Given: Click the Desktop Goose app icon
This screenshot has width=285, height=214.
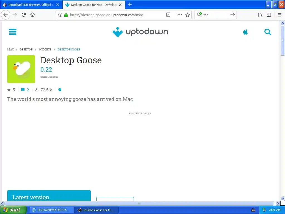Looking at the screenshot, I should [21, 69].
